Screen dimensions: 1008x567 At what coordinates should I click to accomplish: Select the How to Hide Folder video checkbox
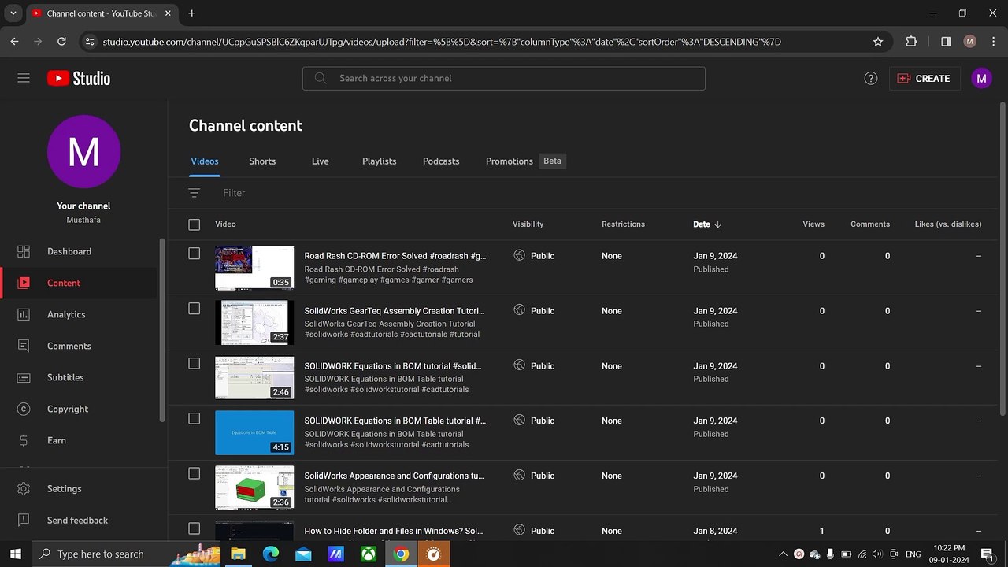point(195,528)
